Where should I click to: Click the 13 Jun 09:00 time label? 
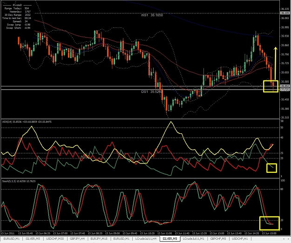click(112, 233)
